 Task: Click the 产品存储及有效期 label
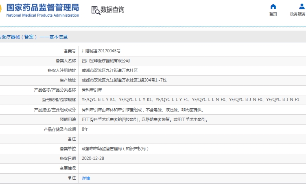click(60, 129)
